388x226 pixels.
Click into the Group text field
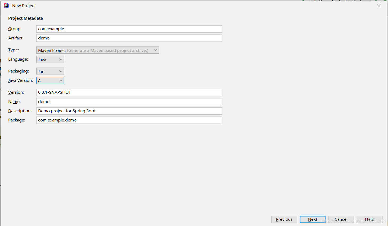pyautogui.click(x=129, y=29)
